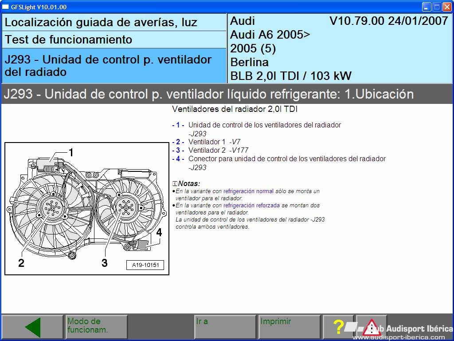Click legend item 1 Unidad de control
Screen dimensions: 454x341
click(x=257, y=129)
